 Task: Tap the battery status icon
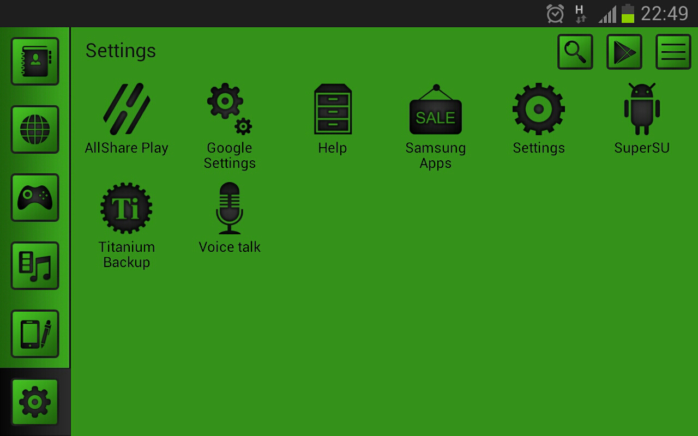(x=628, y=14)
